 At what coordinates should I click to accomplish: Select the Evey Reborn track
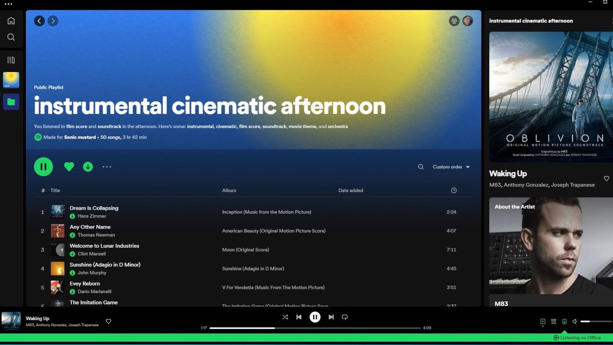85,284
